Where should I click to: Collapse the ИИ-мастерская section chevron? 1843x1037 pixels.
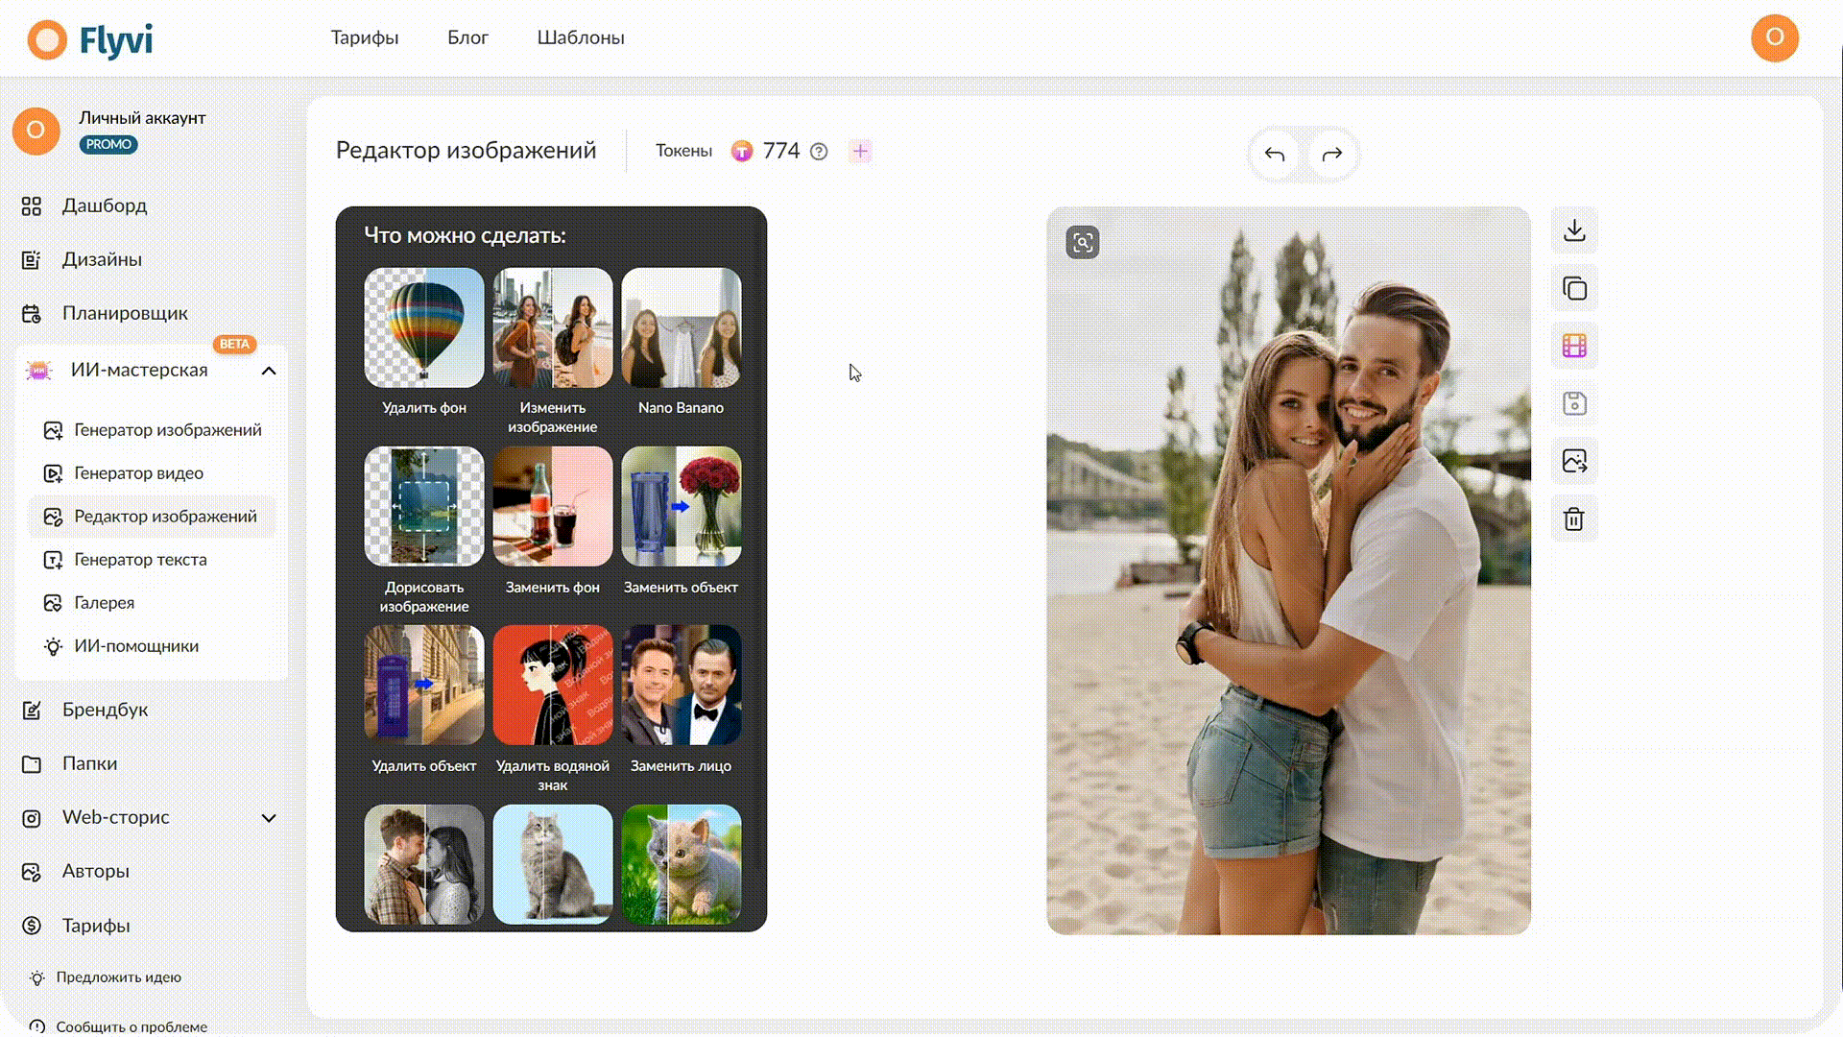coord(269,371)
